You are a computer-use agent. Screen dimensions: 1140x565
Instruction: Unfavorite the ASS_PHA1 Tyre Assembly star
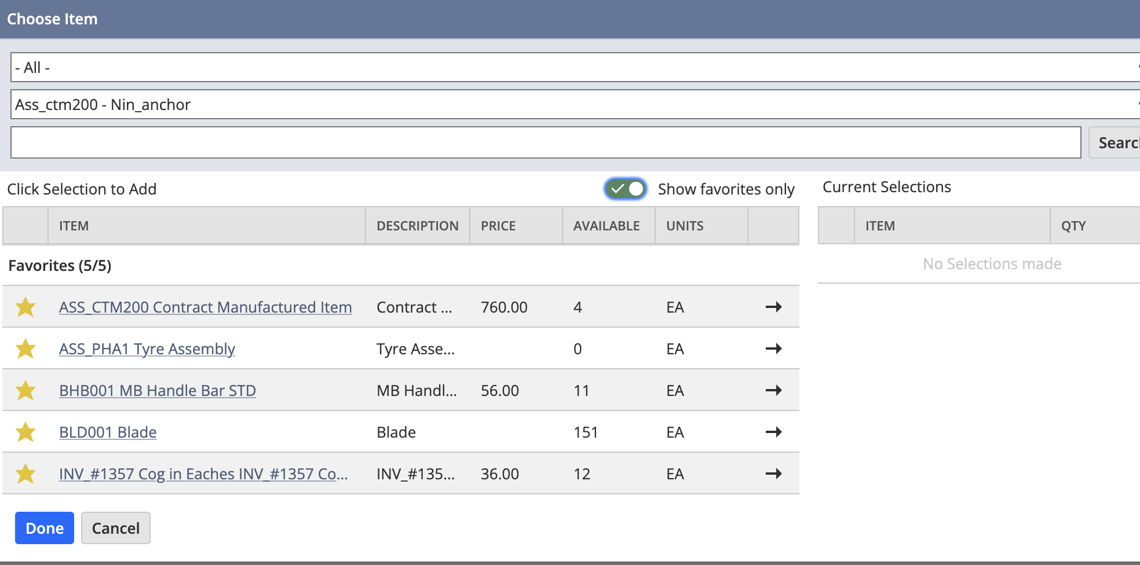(x=25, y=348)
